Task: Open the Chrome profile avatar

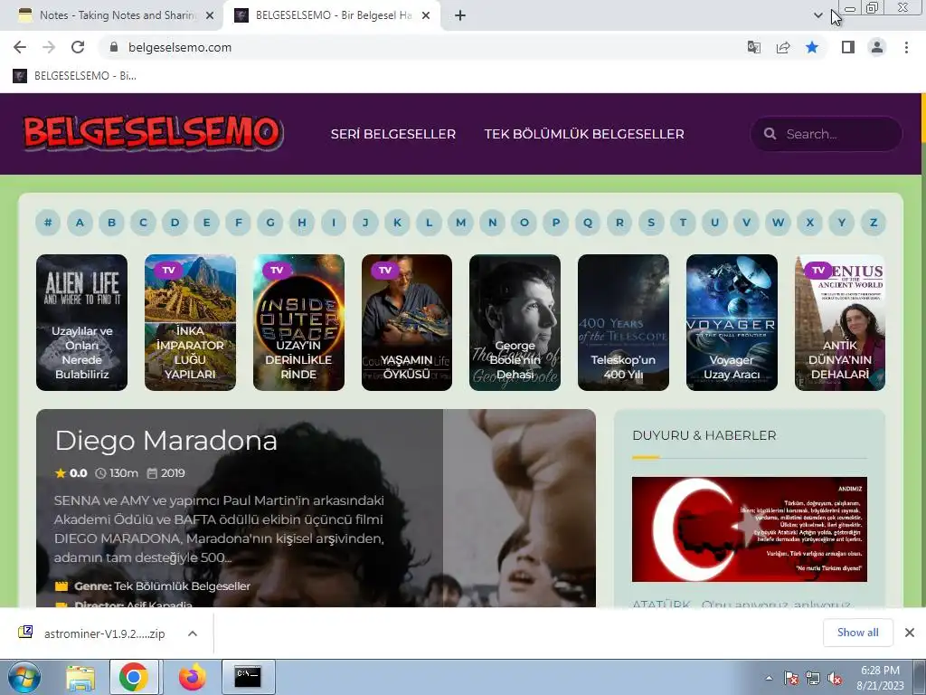Action: tap(877, 47)
